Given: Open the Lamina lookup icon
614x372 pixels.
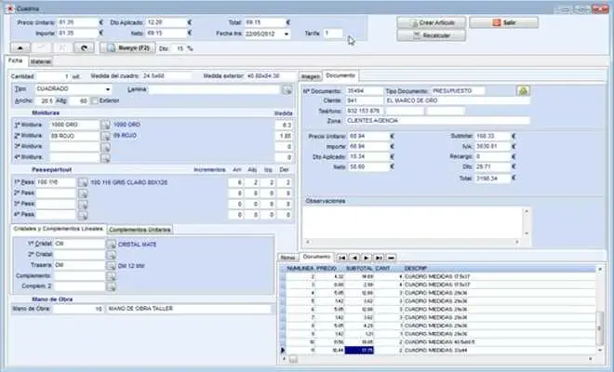Looking at the screenshot, I should (x=287, y=90).
